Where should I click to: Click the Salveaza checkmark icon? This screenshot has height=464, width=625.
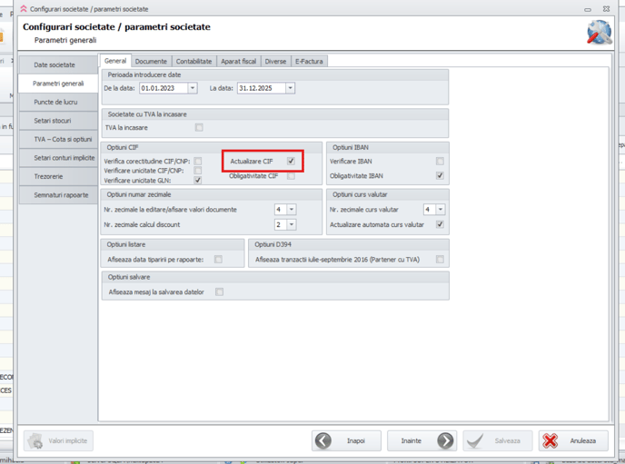pos(474,440)
